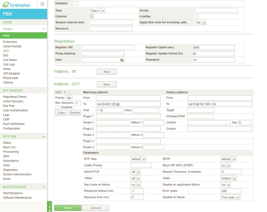Screen dimensions: 267x212
Task: Open Extensions in the PBX menu
Action: click(10, 42)
